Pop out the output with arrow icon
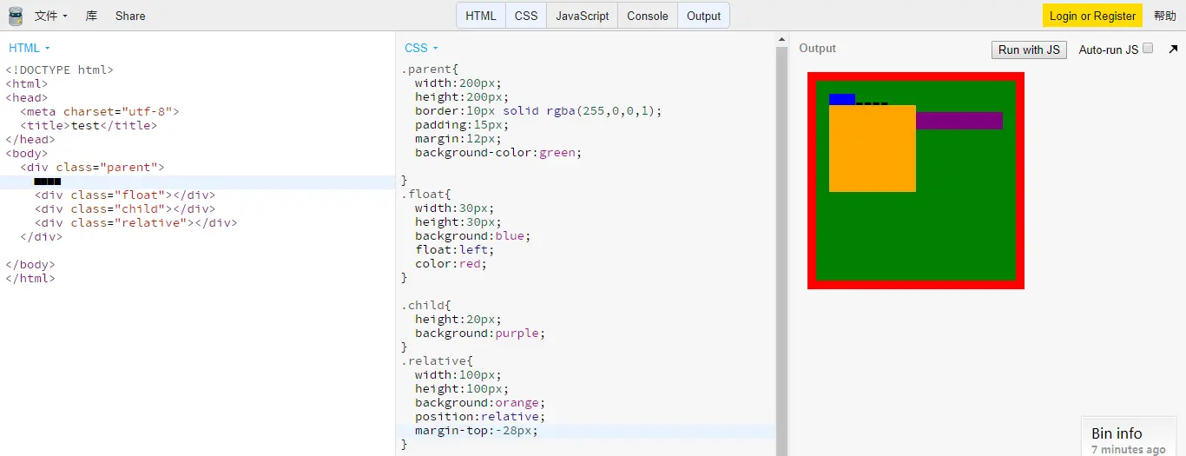Viewport: 1186px width, 456px height. click(x=1174, y=49)
